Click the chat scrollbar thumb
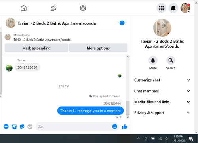Screen dimensions: 198x143 (x=128, y=108)
